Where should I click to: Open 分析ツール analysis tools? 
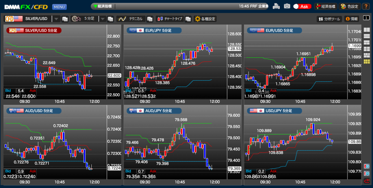[329, 19]
